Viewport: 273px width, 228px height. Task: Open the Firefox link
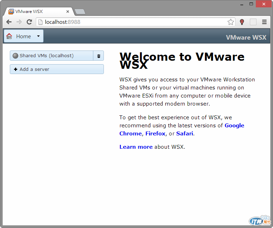point(155,134)
